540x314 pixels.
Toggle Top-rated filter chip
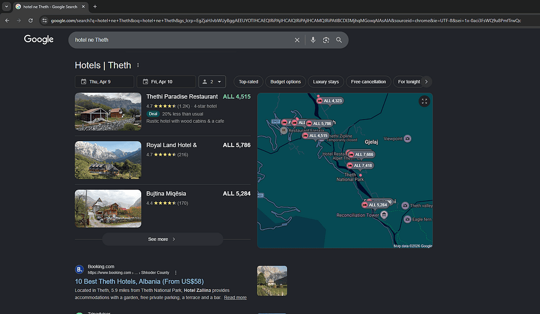[x=248, y=82]
